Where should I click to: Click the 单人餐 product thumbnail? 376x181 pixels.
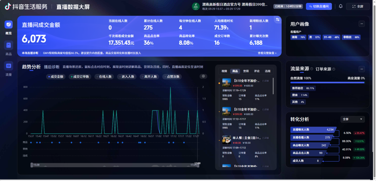(x=227, y=140)
